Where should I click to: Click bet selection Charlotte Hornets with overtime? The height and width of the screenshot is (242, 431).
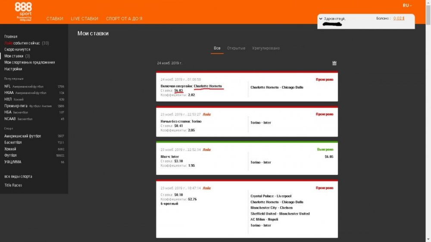coord(191,86)
